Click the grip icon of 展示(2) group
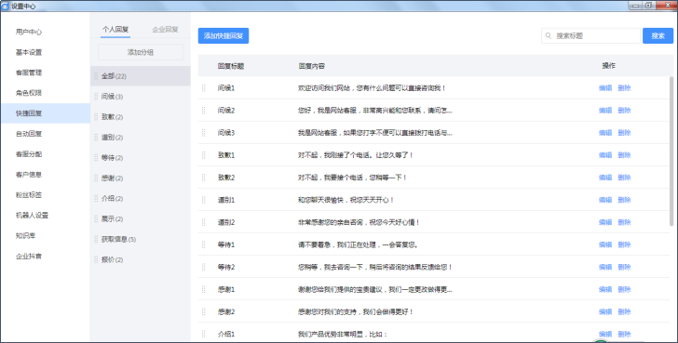This screenshot has width=678, height=343. (96, 218)
